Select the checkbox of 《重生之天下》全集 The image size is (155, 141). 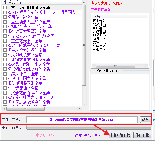tap(5, 41)
